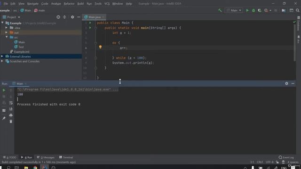This screenshot has height=169, width=301.
Task: Run Main with the green toolbar play icon
Action: click(x=247, y=10)
